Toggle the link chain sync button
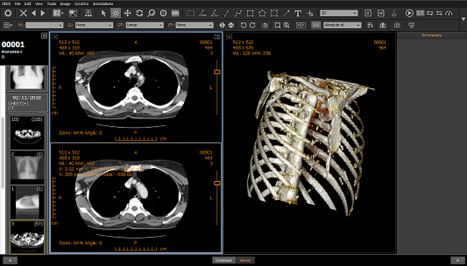 click(x=316, y=25)
